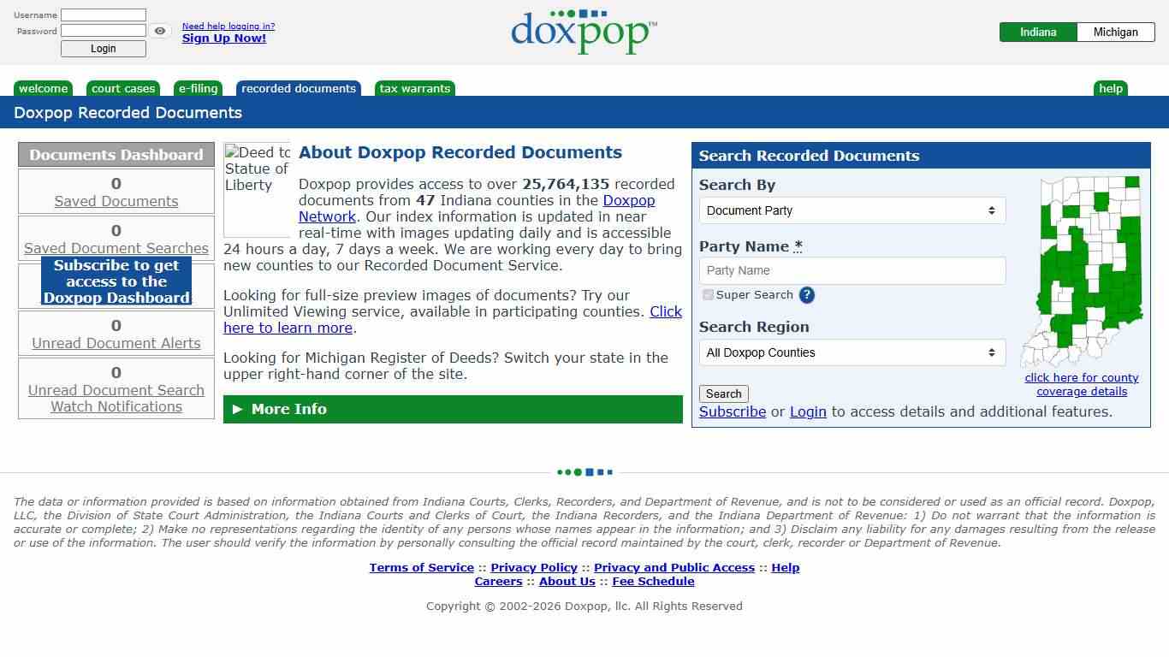
Task: Enable the Super Search checkbox
Action: tap(708, 294)
